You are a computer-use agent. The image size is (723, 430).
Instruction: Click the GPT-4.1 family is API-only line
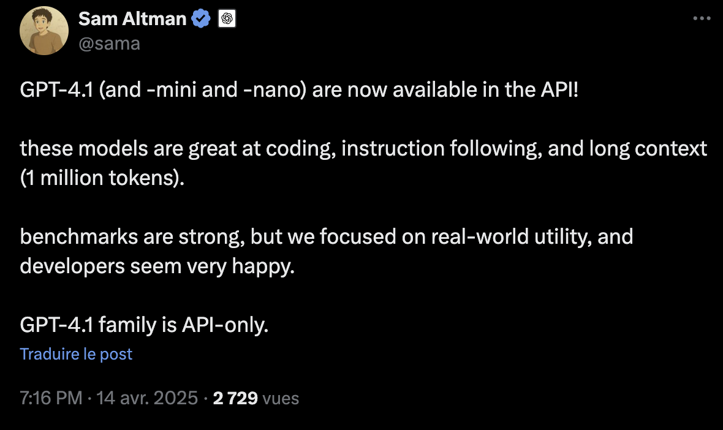click(144, 325)
